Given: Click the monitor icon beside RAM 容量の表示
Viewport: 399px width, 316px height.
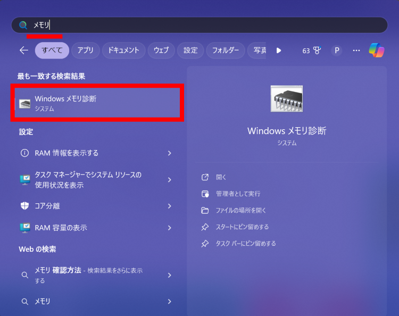Looking at the screenshot, I should click(25, 228).
